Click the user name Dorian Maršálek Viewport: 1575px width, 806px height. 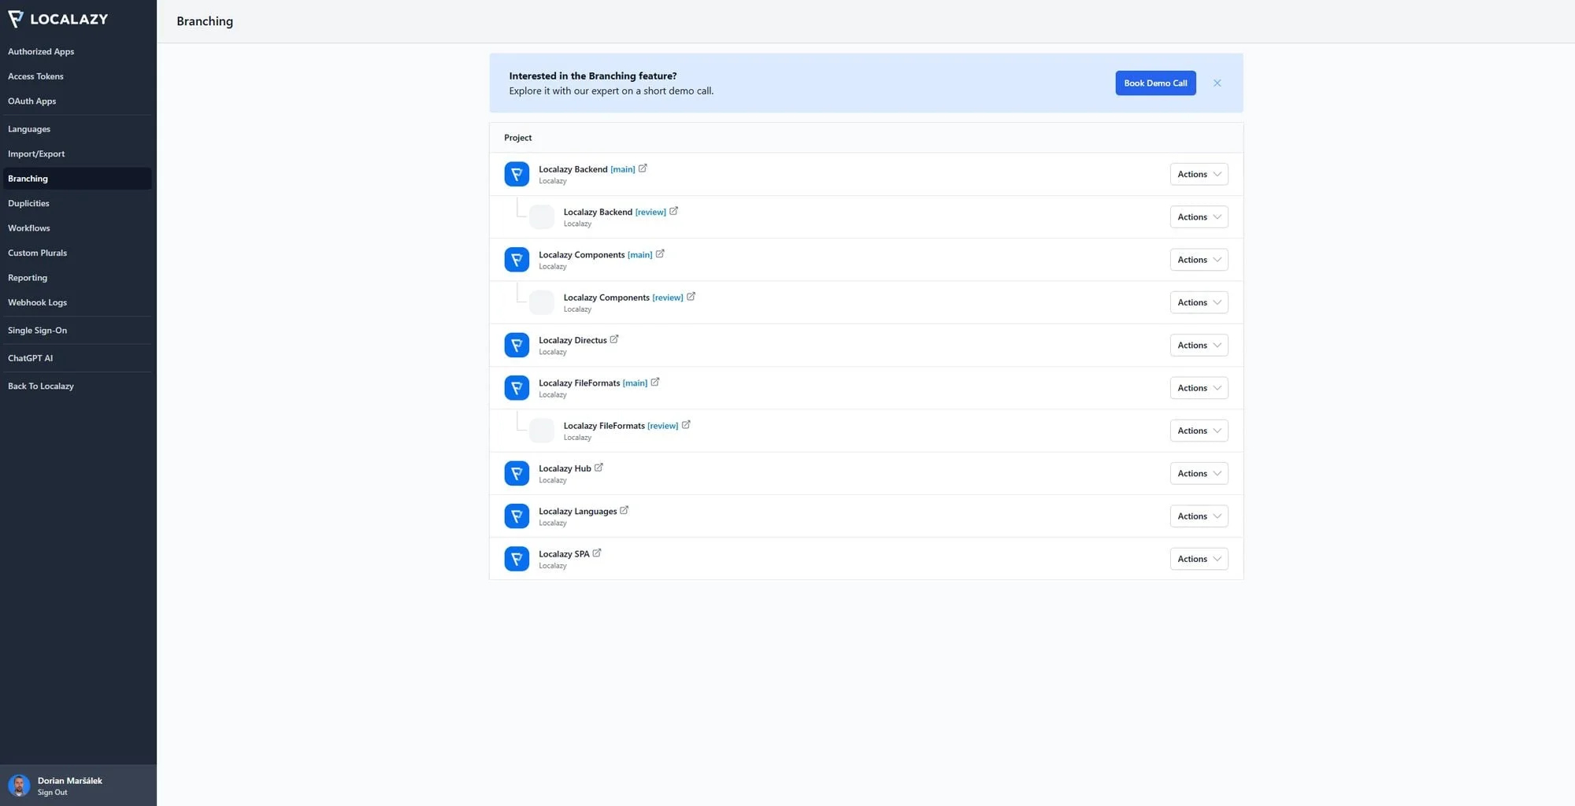click(70, 781)
